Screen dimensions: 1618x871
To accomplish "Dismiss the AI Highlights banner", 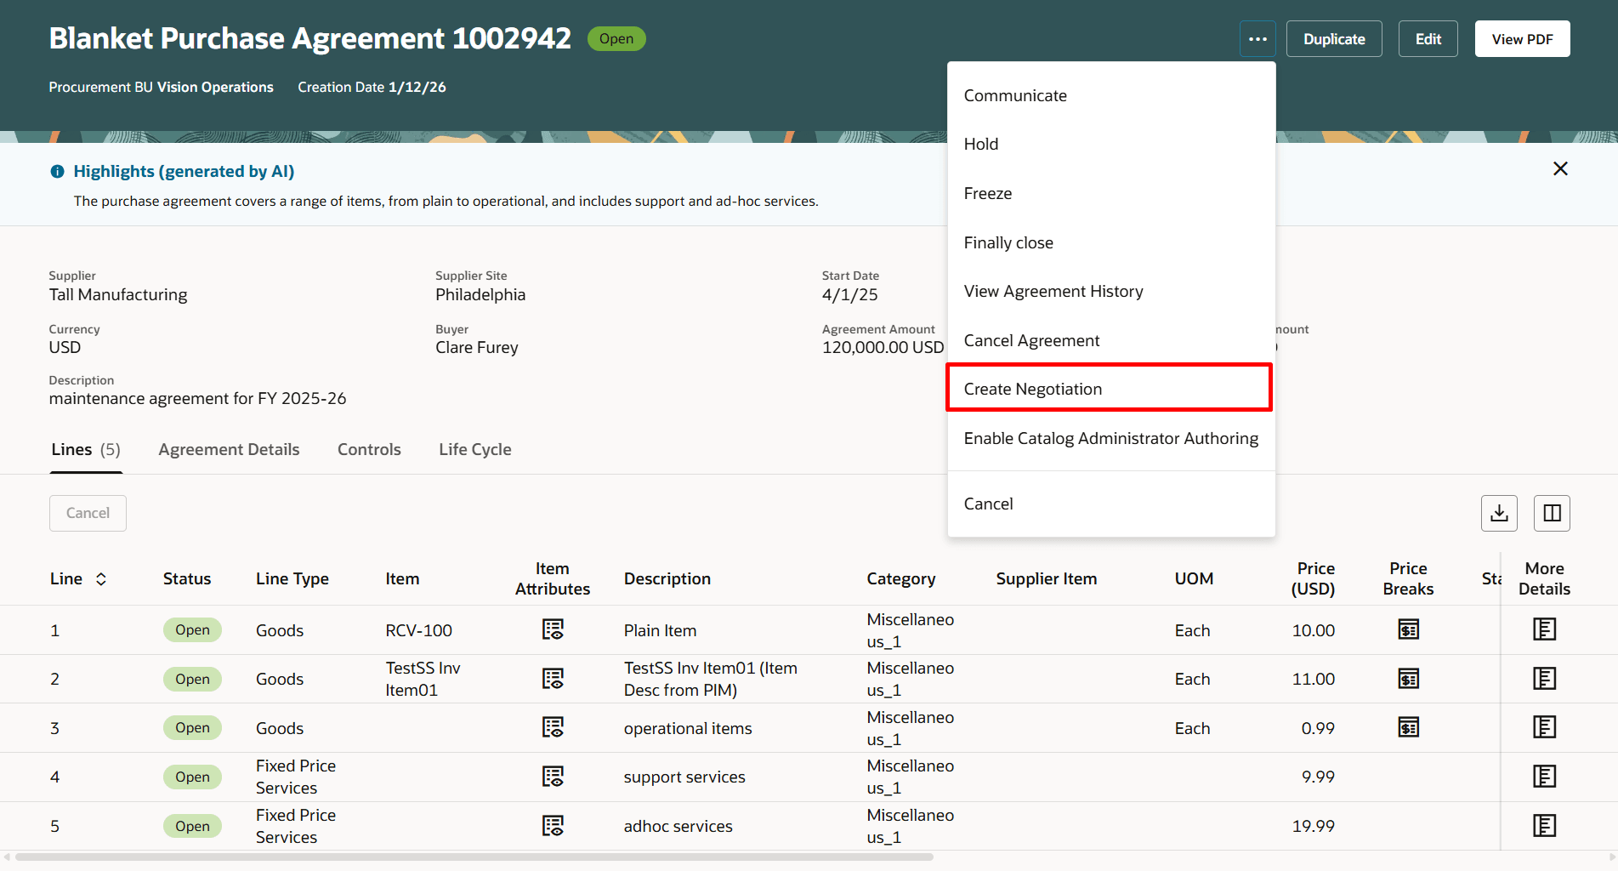I will (x=1560, y=168).
